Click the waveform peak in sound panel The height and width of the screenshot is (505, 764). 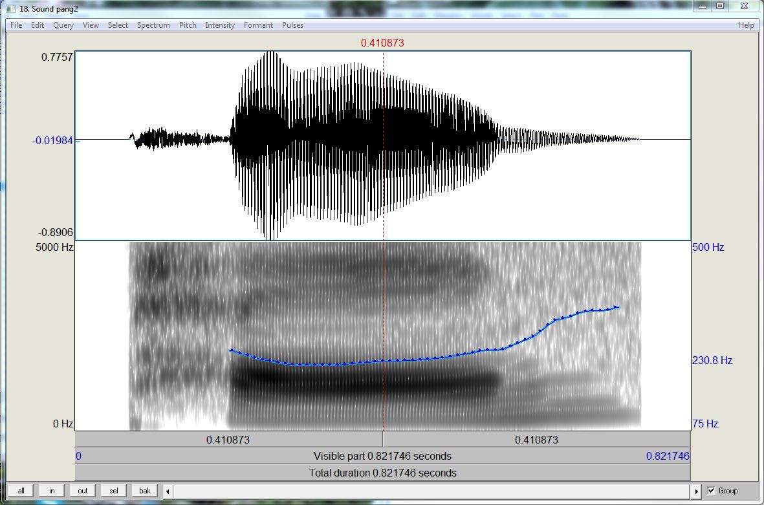tap(271, 54)
